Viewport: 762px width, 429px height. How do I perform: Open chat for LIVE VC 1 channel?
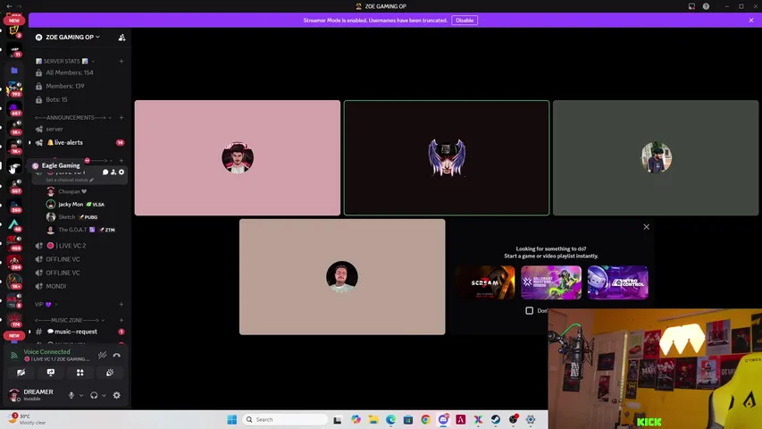[105, 172]
